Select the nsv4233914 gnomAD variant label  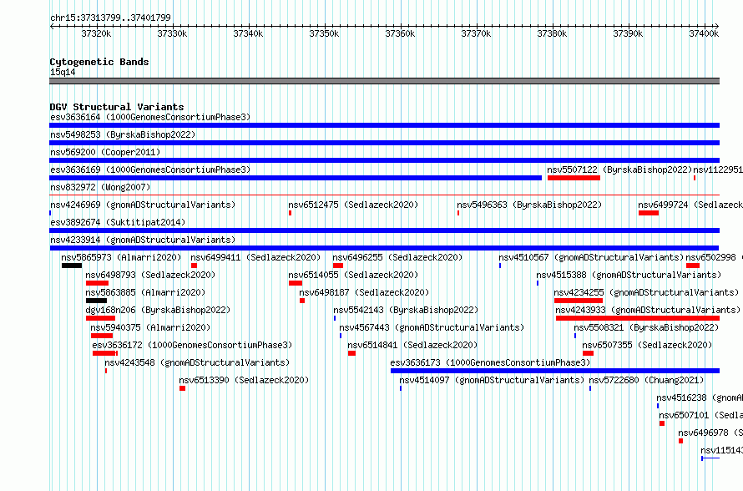point(143,240)
